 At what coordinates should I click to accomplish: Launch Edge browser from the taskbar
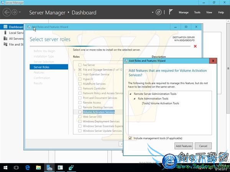point(28,167)
